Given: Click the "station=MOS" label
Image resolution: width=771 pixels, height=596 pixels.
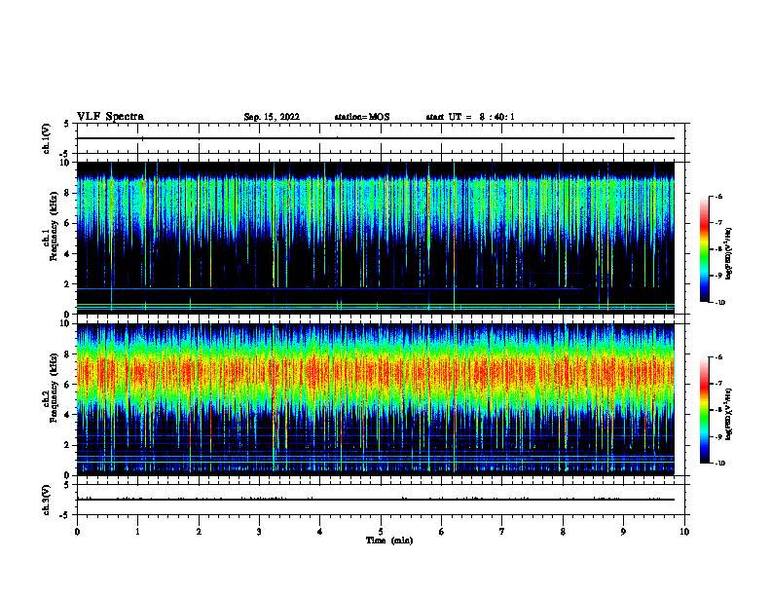Looking at the screenshot, I should click(x=362, y=117).
